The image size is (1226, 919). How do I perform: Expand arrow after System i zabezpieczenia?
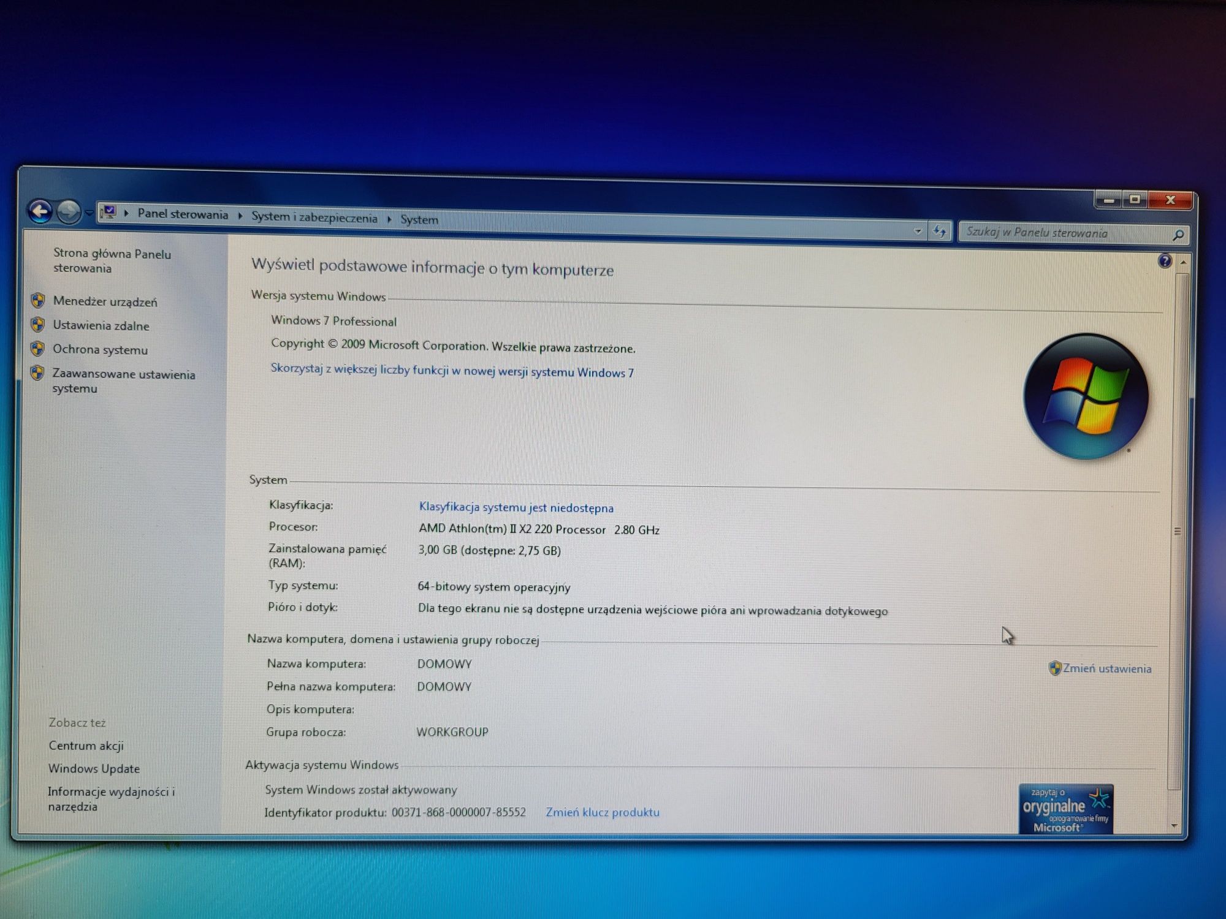point(389,219)
